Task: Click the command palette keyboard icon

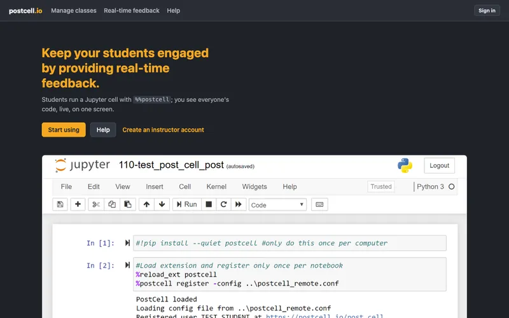Action: [x=319, y=204]
